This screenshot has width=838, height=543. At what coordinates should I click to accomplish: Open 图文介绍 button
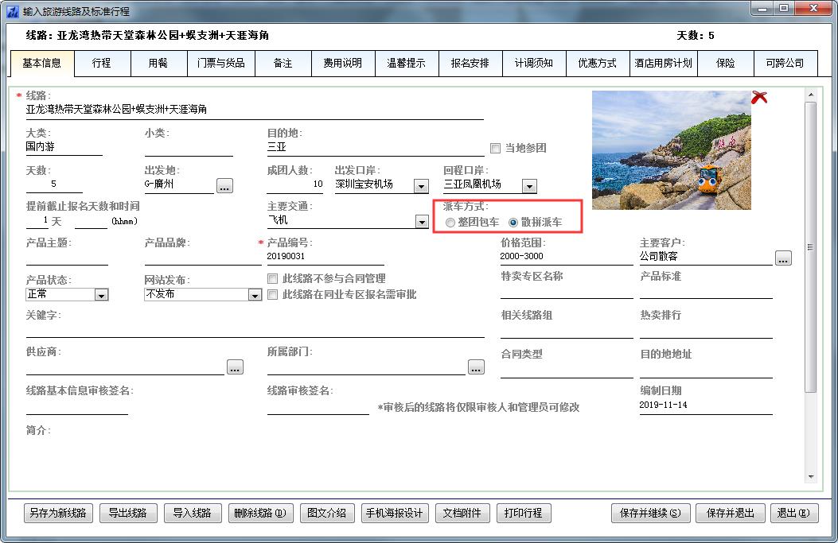tap(326, 513)
